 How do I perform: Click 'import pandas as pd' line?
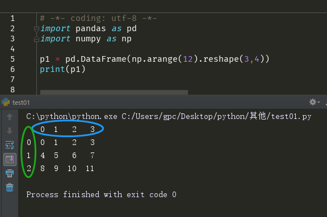click(x=89, y=28)
